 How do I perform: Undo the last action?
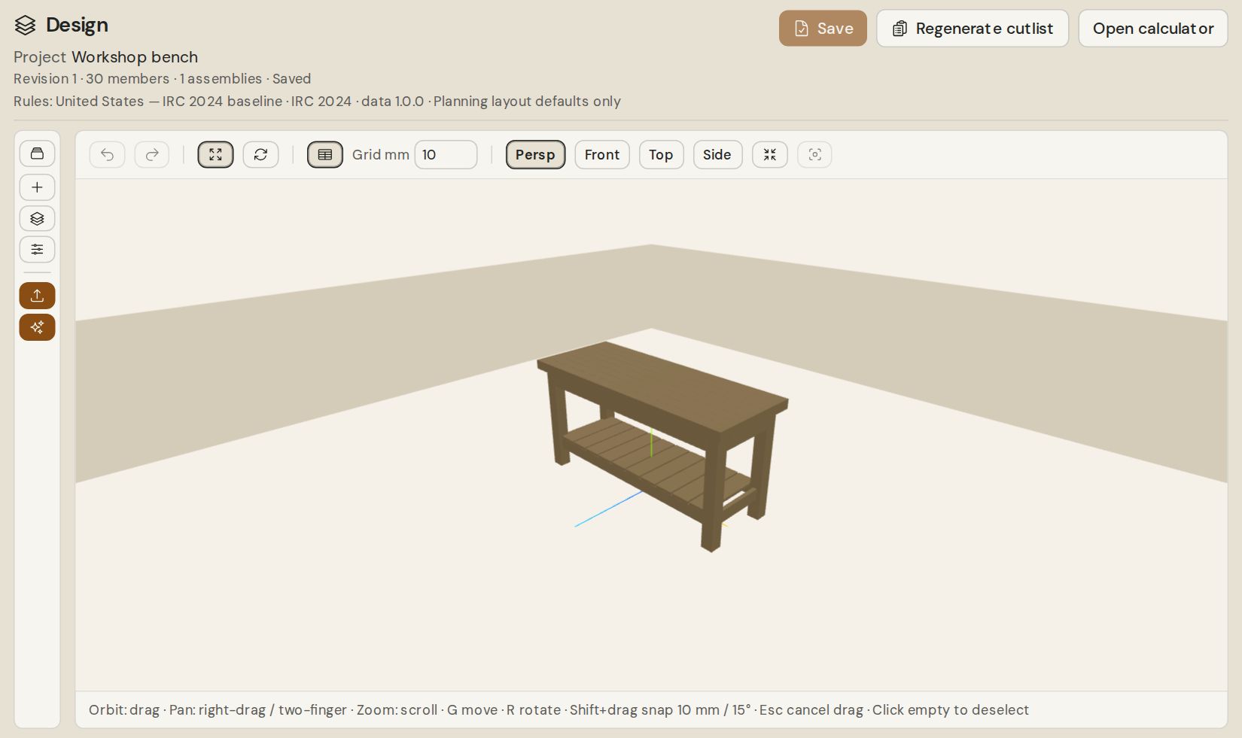(x=107, y=155)
